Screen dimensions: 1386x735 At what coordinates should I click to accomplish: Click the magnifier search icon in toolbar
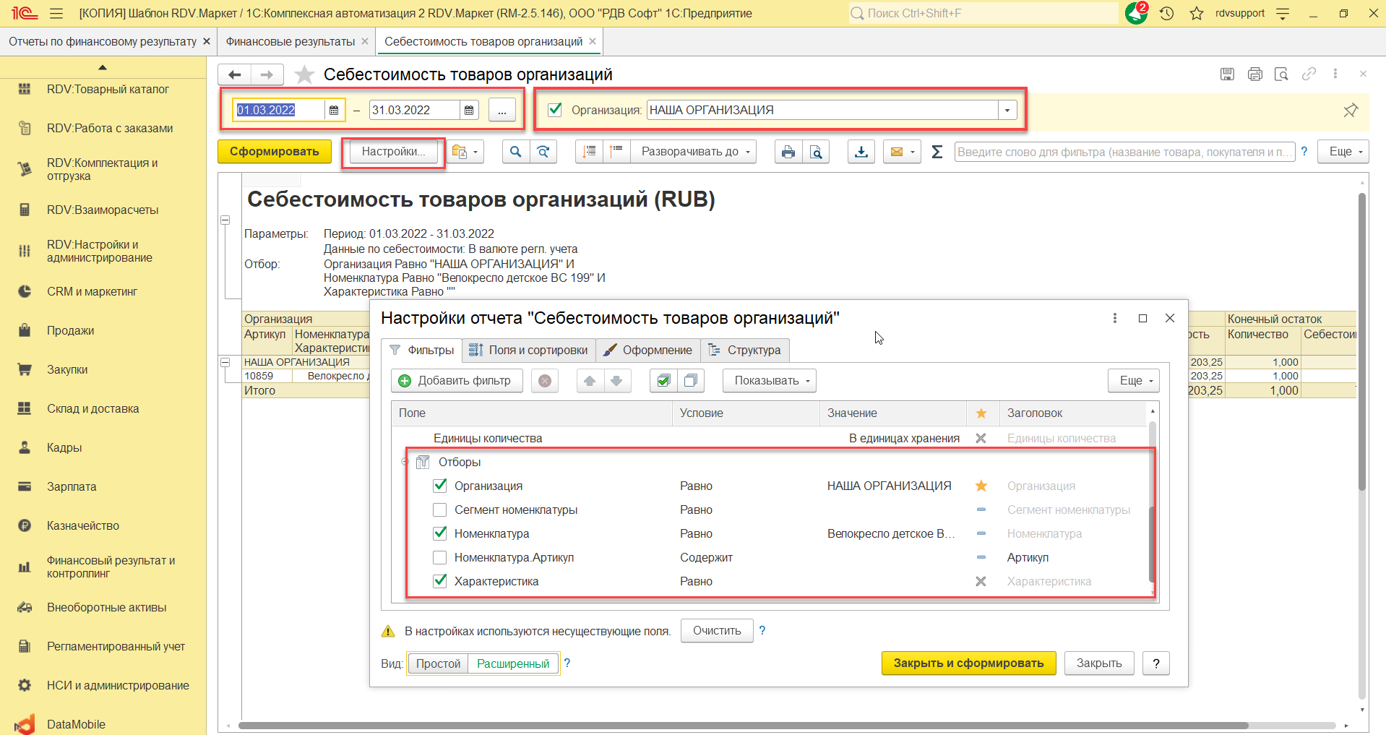click(515, 152)
